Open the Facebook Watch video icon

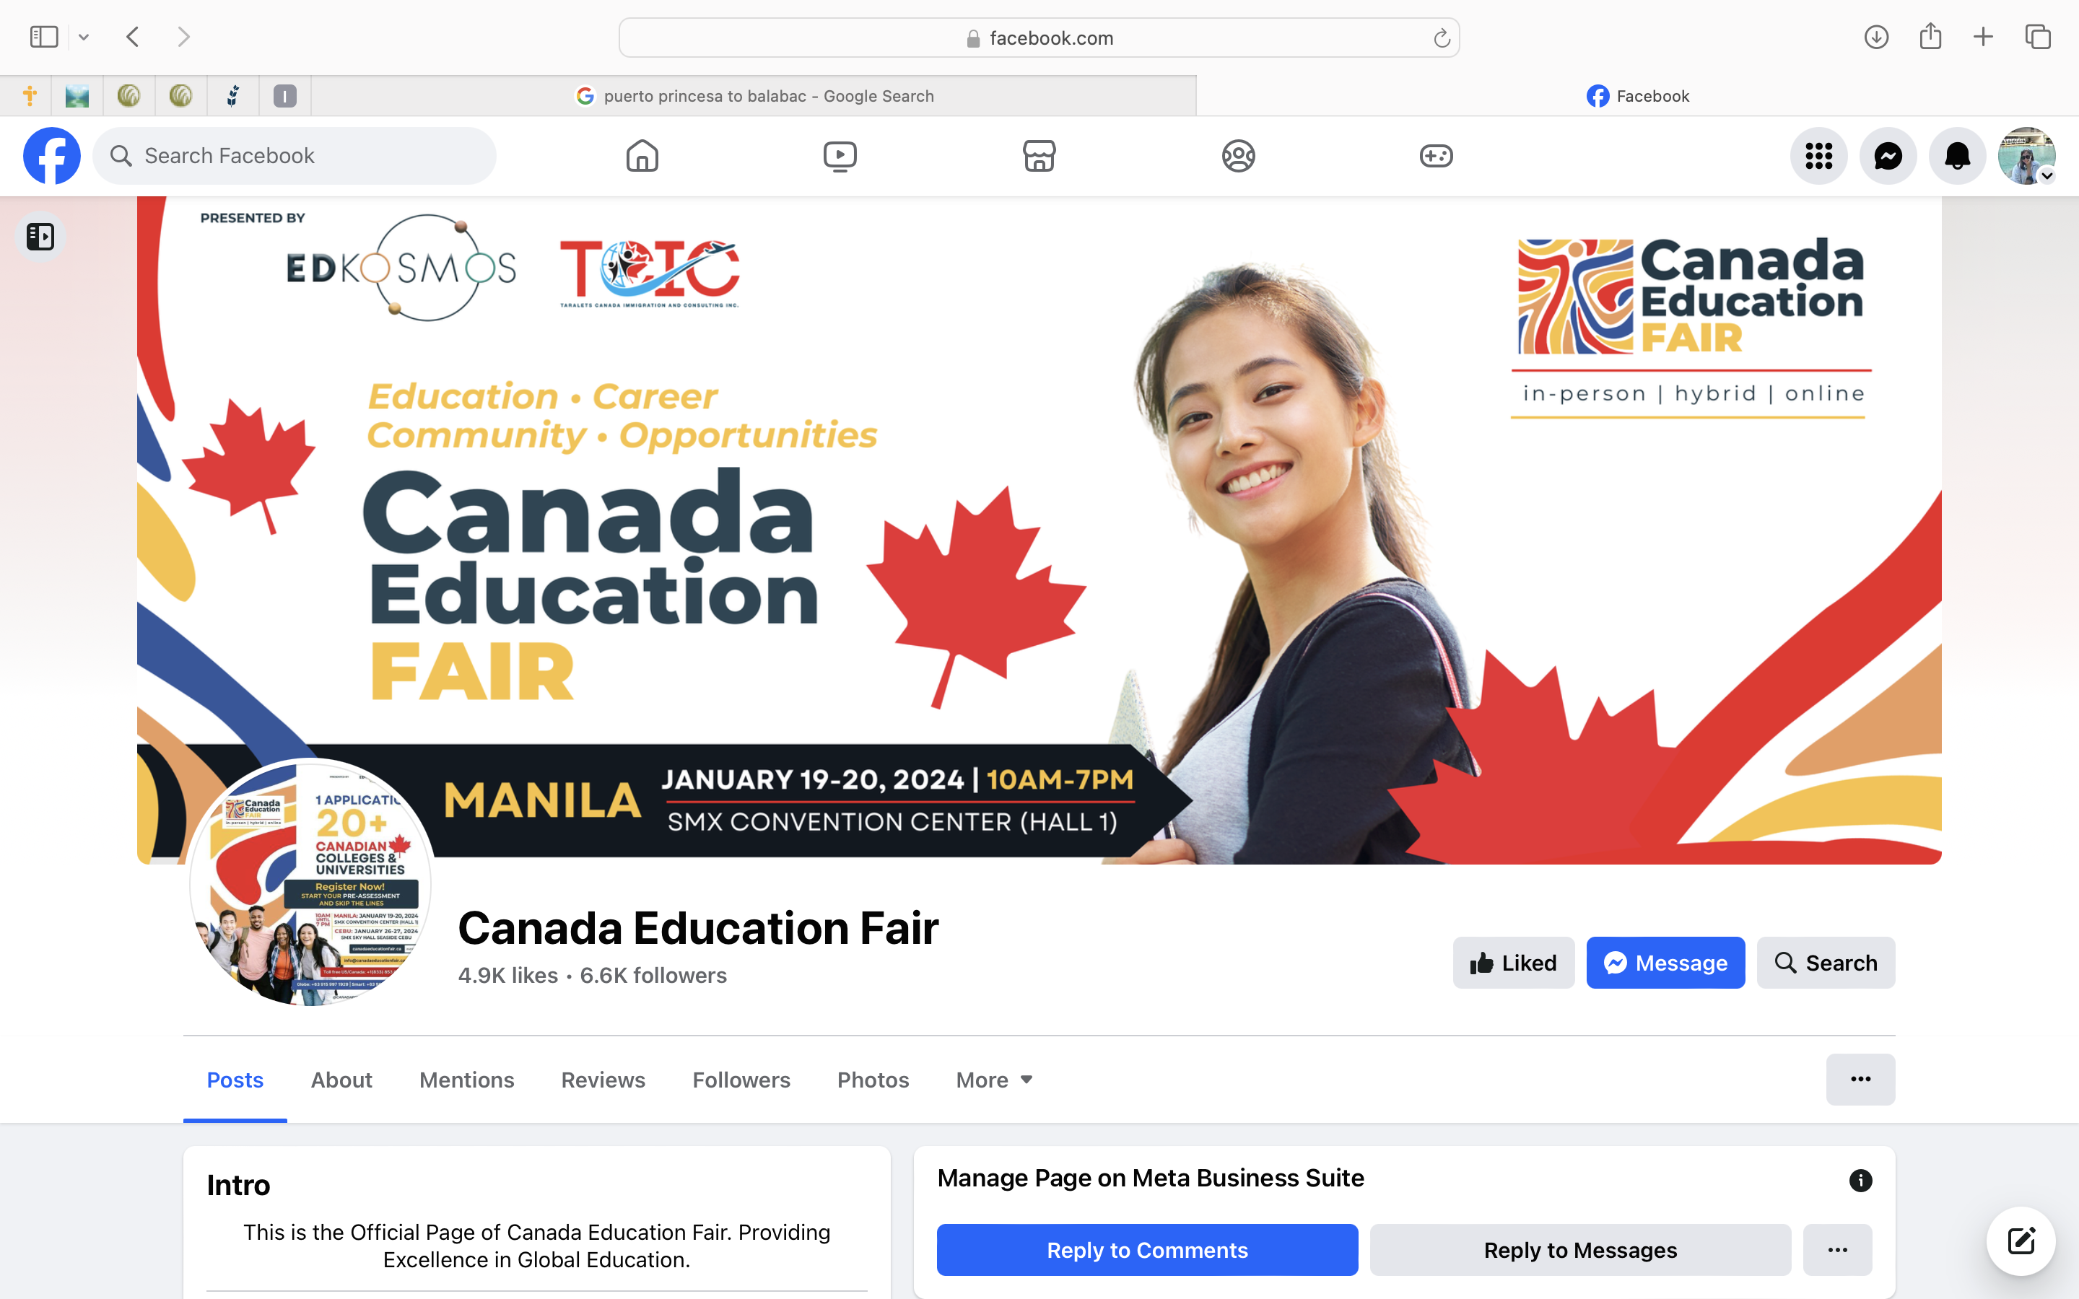(x=840, y=157)
